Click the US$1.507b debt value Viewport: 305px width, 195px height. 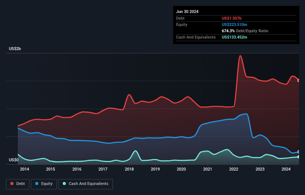(x=231, y=18)
